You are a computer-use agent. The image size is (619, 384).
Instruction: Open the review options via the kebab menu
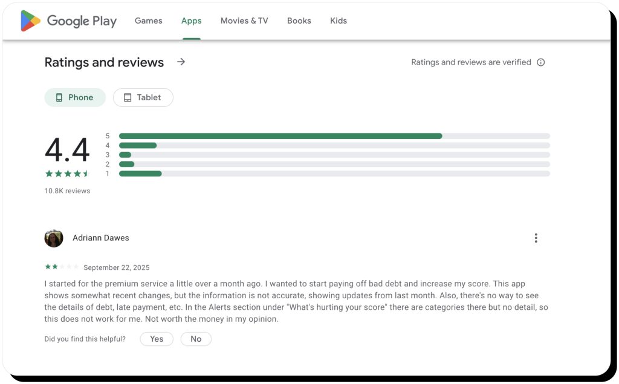(x=536, y=237)
